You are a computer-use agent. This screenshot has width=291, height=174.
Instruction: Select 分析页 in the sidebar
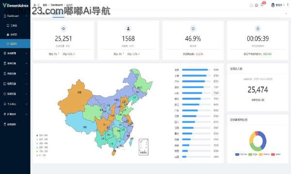coord(15,35)
